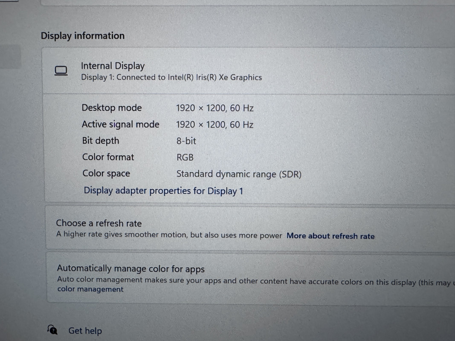Image resolution: width=455 pixels, height=341 pixels.
Task: Click the Get help speech bubble icon
Action: tap(52, 329)
